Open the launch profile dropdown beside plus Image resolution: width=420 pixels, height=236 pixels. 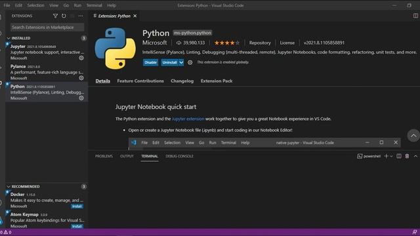[391, 156]
